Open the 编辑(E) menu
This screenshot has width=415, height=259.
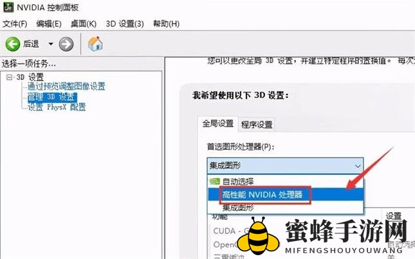click(49, 24)
